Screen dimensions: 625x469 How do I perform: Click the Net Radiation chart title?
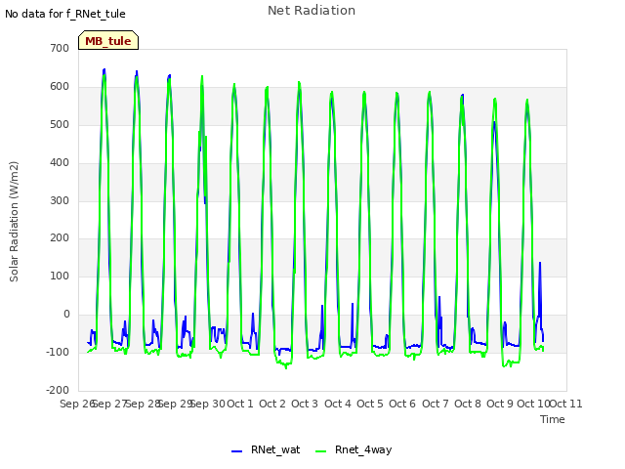[x=312, y=11]
